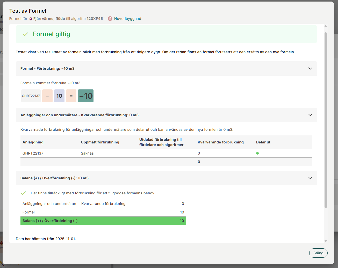Open the Huvudbyggnad link
This screenshot has height=268, width=338.
(x=127, y=19)
